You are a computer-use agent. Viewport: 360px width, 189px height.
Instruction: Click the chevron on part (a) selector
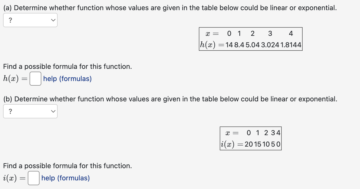tap(53, 20)
